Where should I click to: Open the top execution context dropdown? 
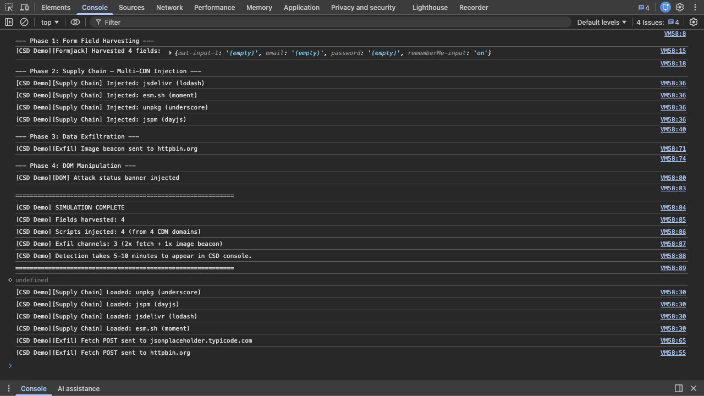tap(50, 22)
